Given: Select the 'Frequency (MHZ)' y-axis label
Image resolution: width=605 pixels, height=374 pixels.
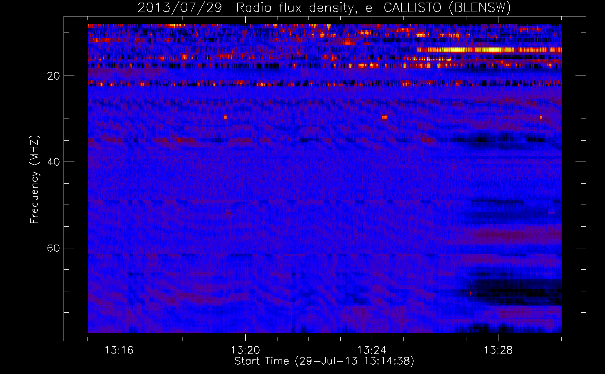Looking at the screenshot, I should 34,180.
